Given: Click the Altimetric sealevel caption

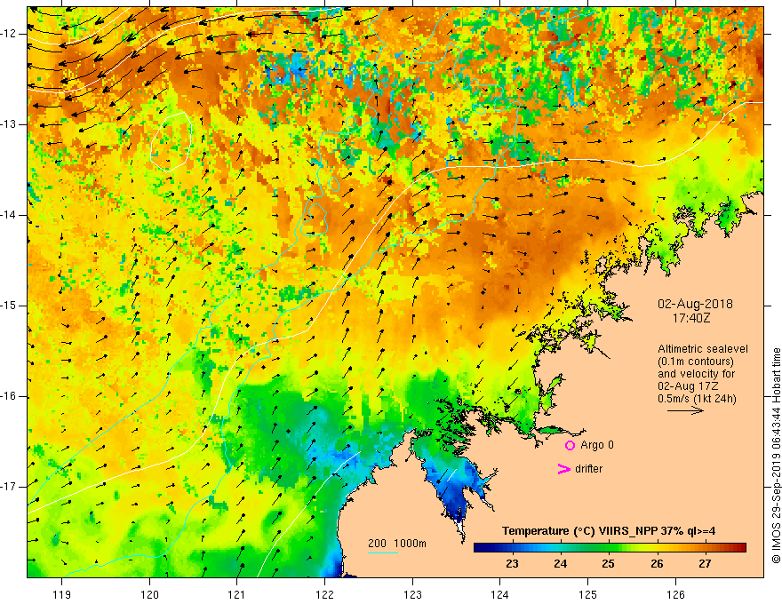Looking at the screenshot, I should 703,349.
